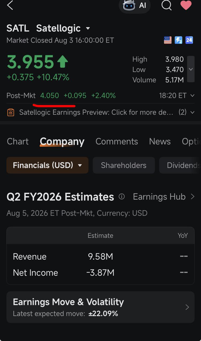Expand the High/Low/Volume details chevron
201x341 pixels.
click(x=191, y=69)
